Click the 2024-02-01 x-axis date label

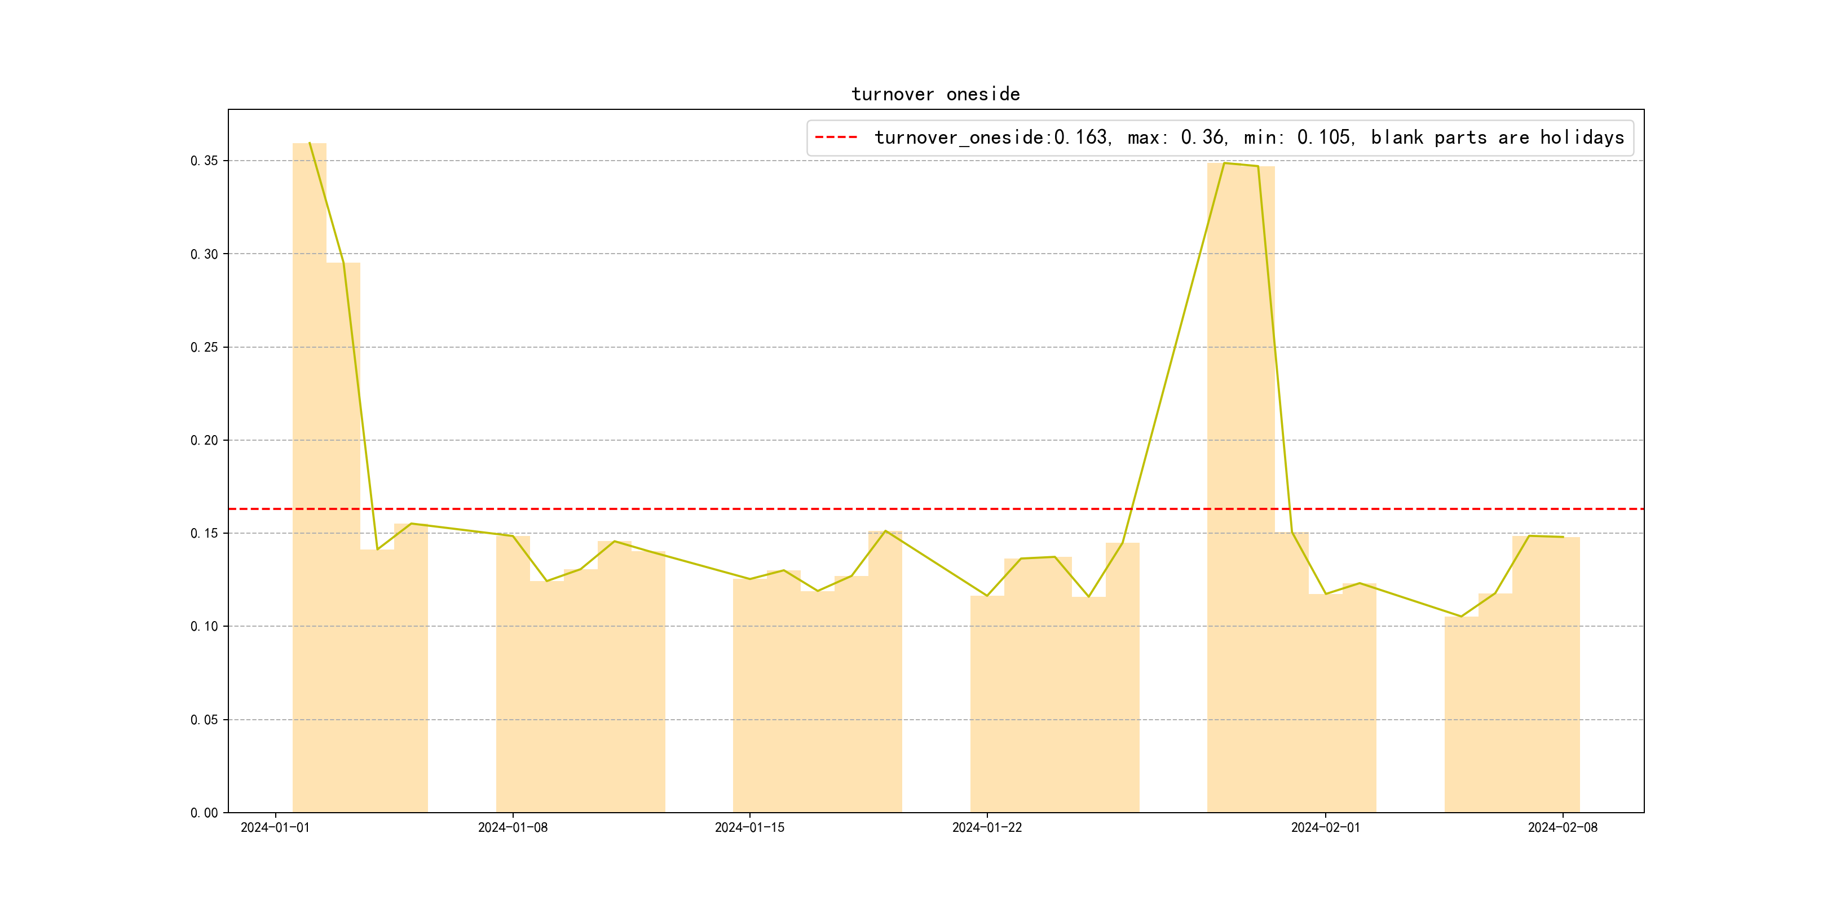click(x=1325, y=828)
